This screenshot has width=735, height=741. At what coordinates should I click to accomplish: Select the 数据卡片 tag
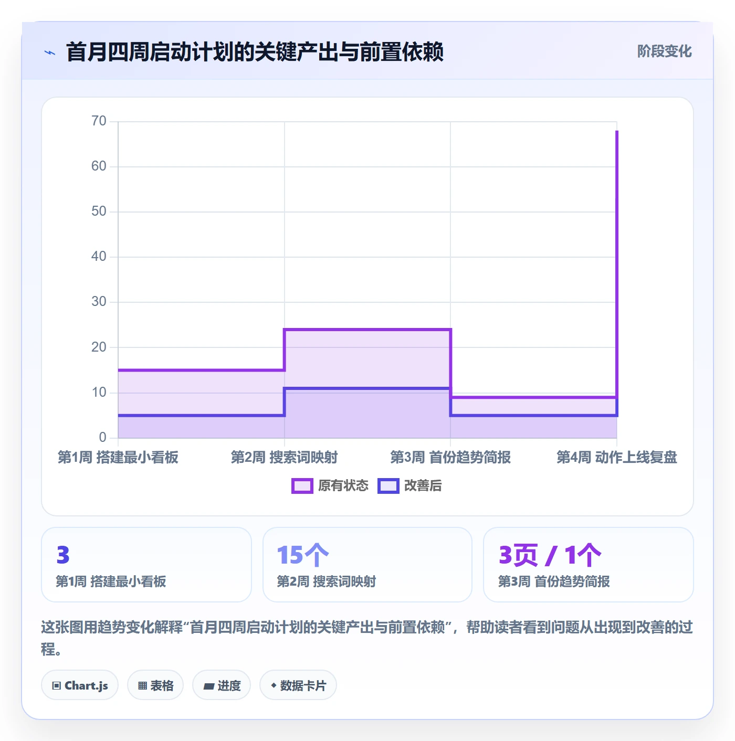(x=298, y=685)
